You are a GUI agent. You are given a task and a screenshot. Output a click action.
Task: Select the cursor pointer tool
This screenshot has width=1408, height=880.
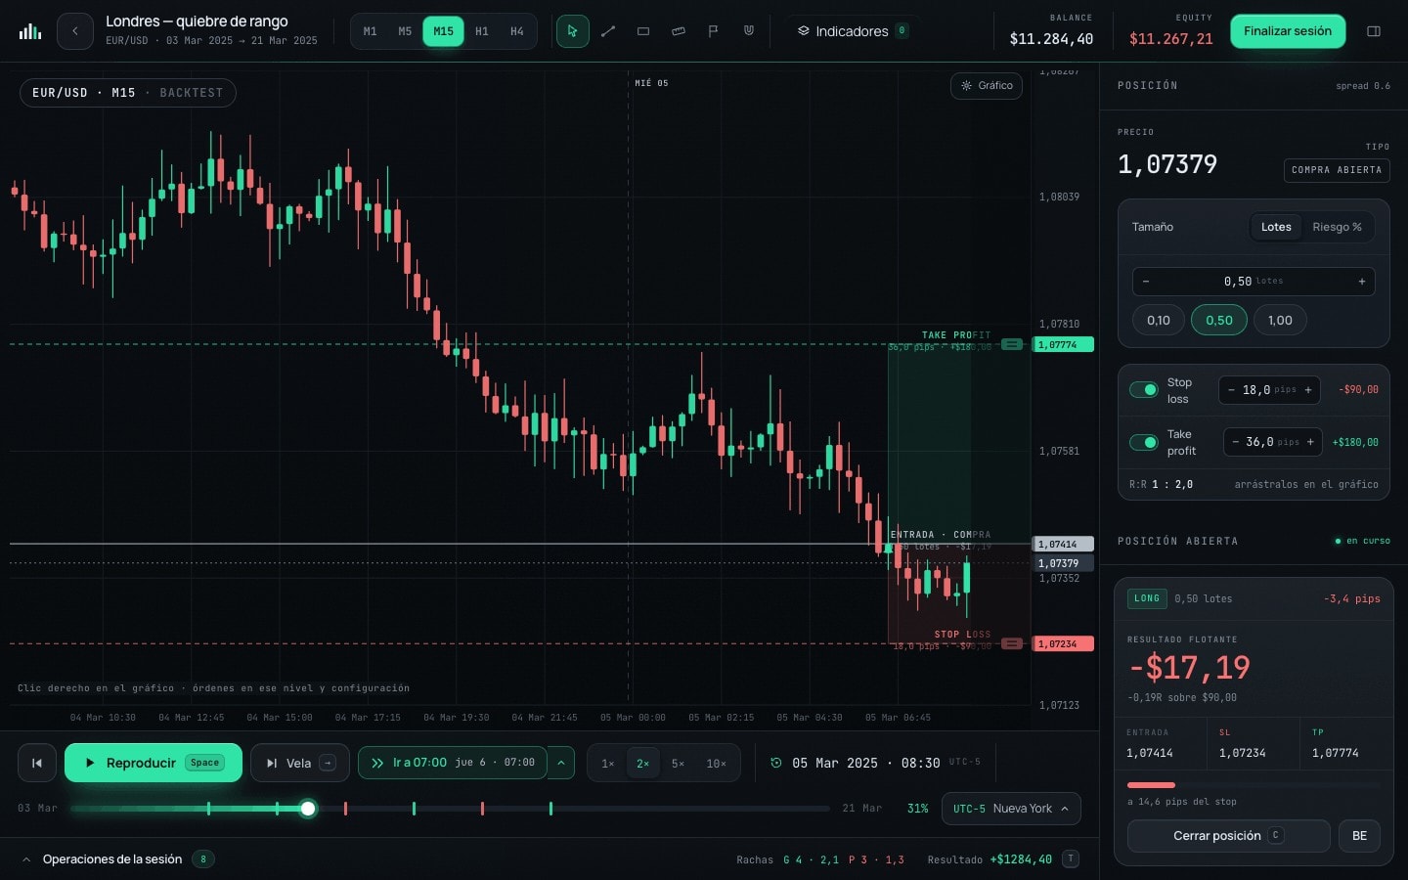tap(573, 31)
